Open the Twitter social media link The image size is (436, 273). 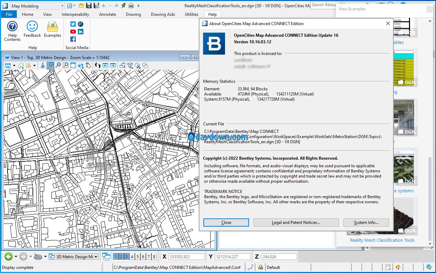[73, 24]
